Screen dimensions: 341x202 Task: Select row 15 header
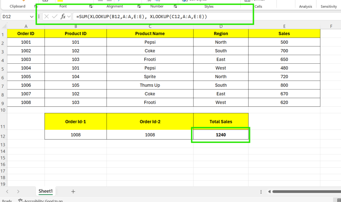[x=3, y=158]
